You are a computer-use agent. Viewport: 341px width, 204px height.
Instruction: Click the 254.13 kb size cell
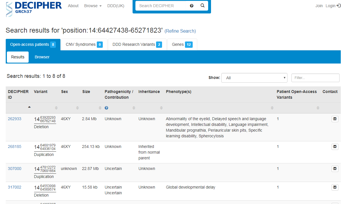91,147
